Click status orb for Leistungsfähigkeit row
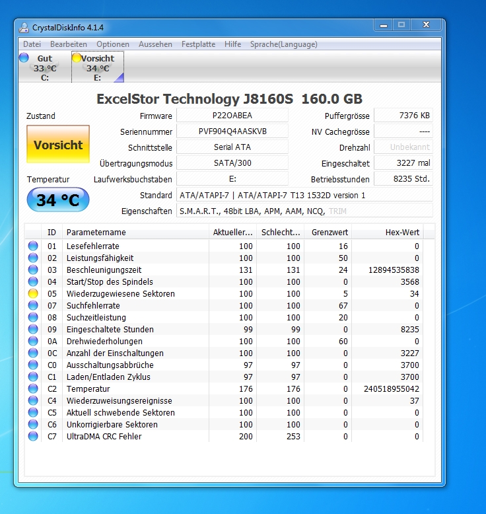 coord(33,258)
